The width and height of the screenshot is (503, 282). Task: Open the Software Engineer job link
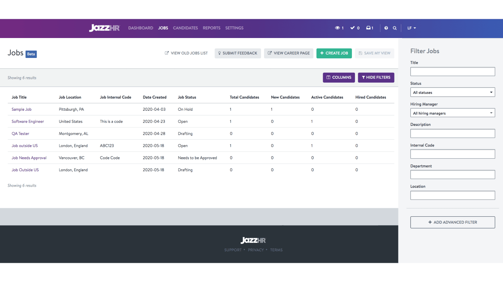tap(28, 121)
